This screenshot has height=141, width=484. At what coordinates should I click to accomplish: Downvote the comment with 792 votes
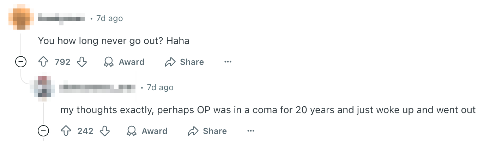click(x=82, y=62)
